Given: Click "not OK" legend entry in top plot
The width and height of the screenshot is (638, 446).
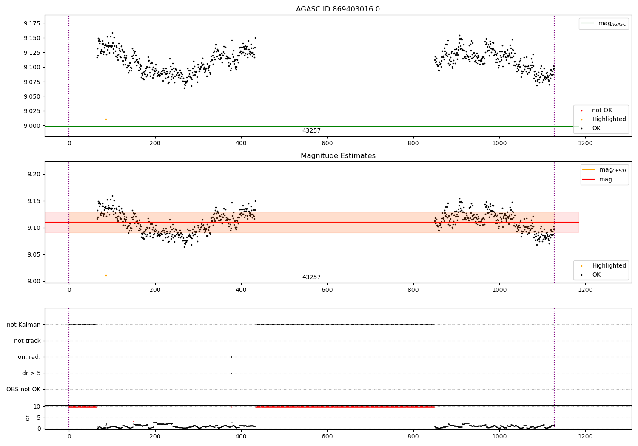Looking at the screenshot, I should [601, 110].
